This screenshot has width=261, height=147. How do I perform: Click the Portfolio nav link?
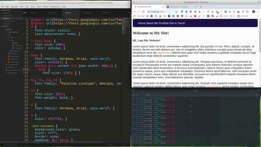[163, 23]
